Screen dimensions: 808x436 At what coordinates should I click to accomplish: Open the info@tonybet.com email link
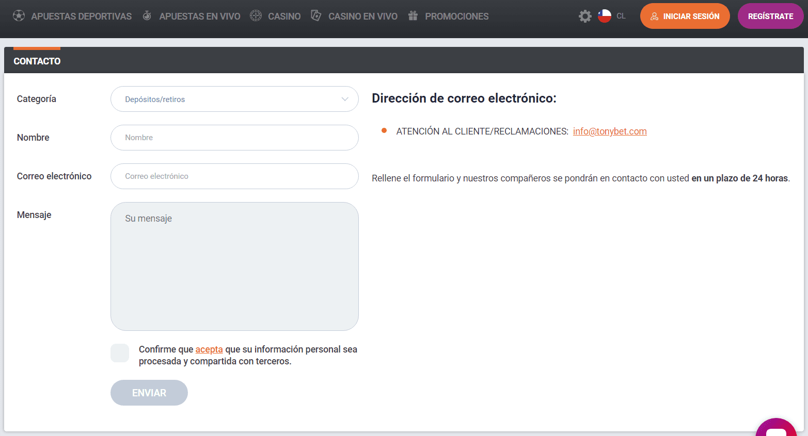point(610,131)
